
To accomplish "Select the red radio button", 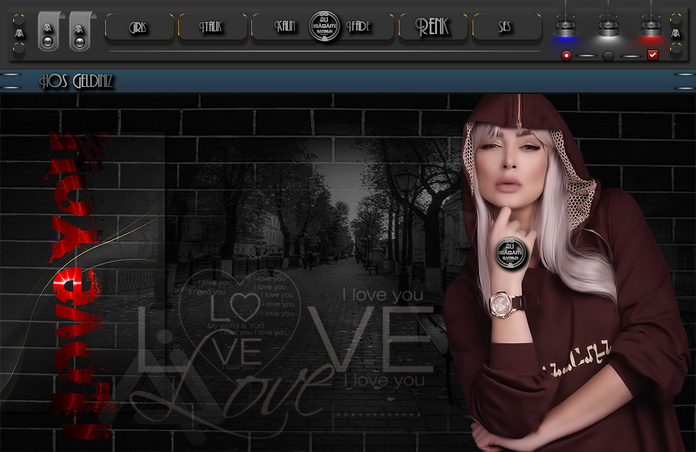I will click(x=567, y=56).
